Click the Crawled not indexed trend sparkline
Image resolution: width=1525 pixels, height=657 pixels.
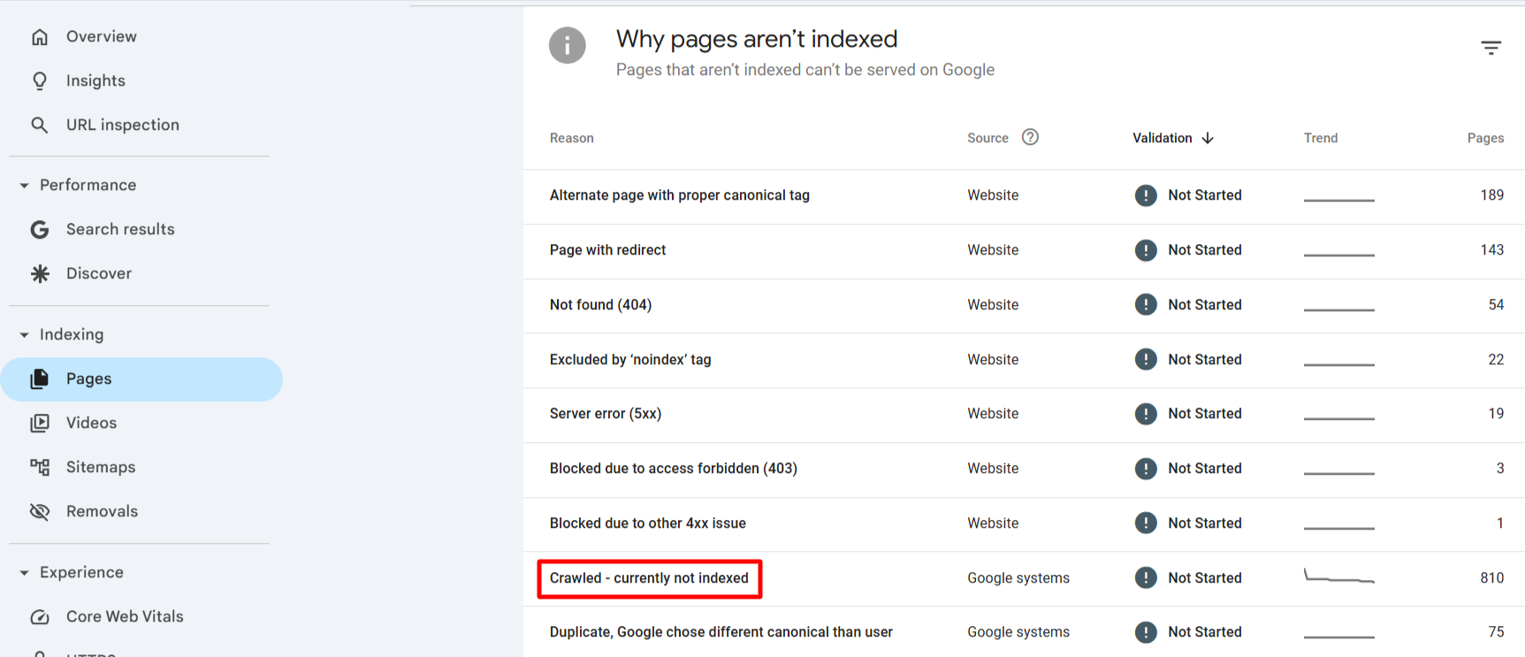[1339, 577]
